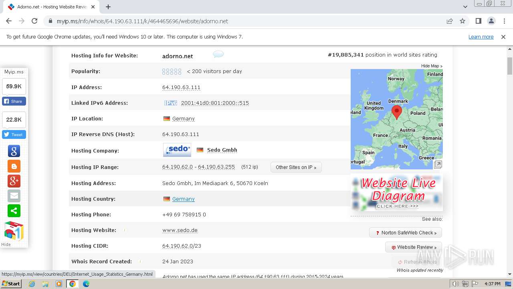Screen dimensions: 513x289
Task: Dismiss the Chrome update notification bar
Action: pyautogui.click(x=503, y=37)
